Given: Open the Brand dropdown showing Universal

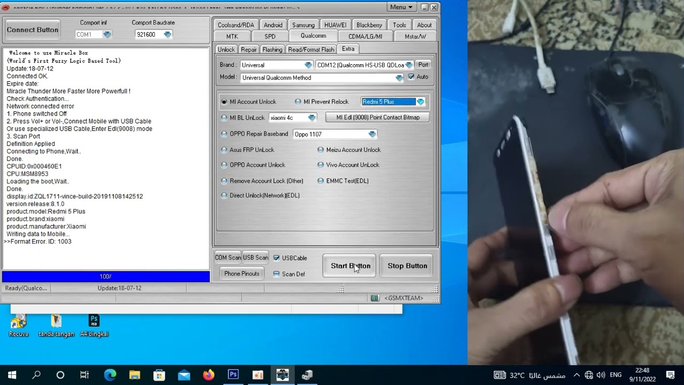Looking at the screenshot, I should coord(276,65).
